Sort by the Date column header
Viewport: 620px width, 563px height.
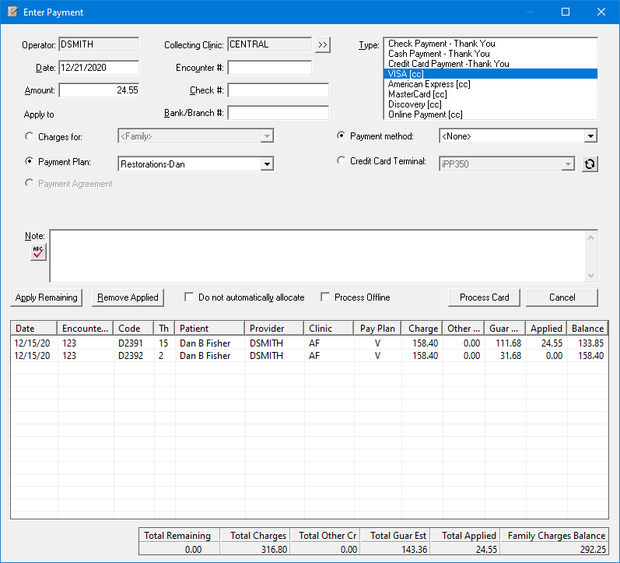coord(34,328)
